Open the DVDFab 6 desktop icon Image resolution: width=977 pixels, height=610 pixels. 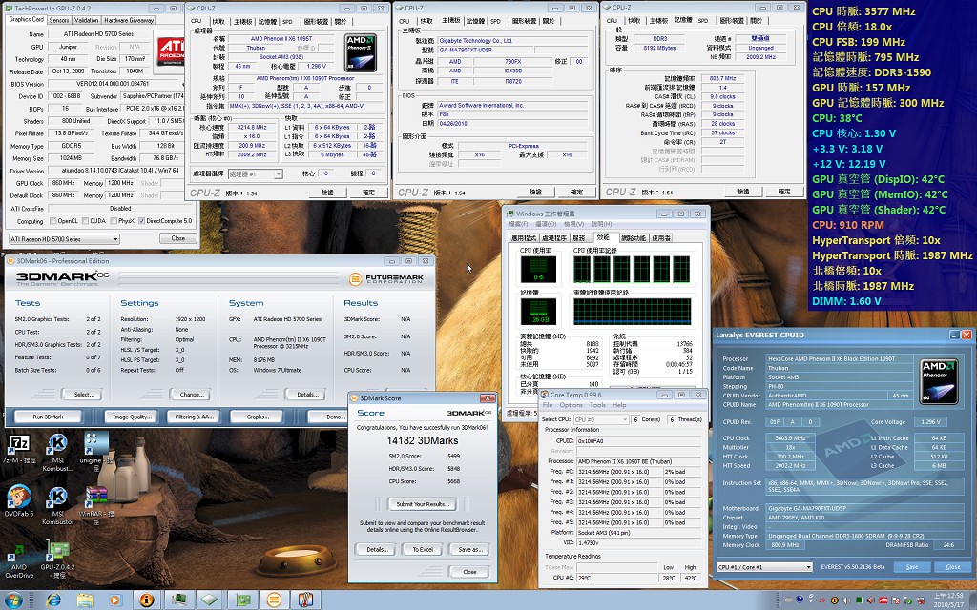click(x=19, y=500)
